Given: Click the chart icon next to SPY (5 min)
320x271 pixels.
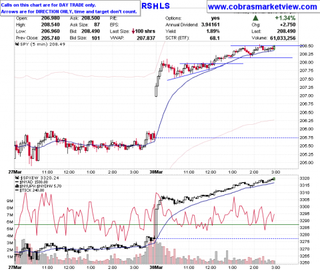Looking at the screenshot, I should (x=17, y=44).
